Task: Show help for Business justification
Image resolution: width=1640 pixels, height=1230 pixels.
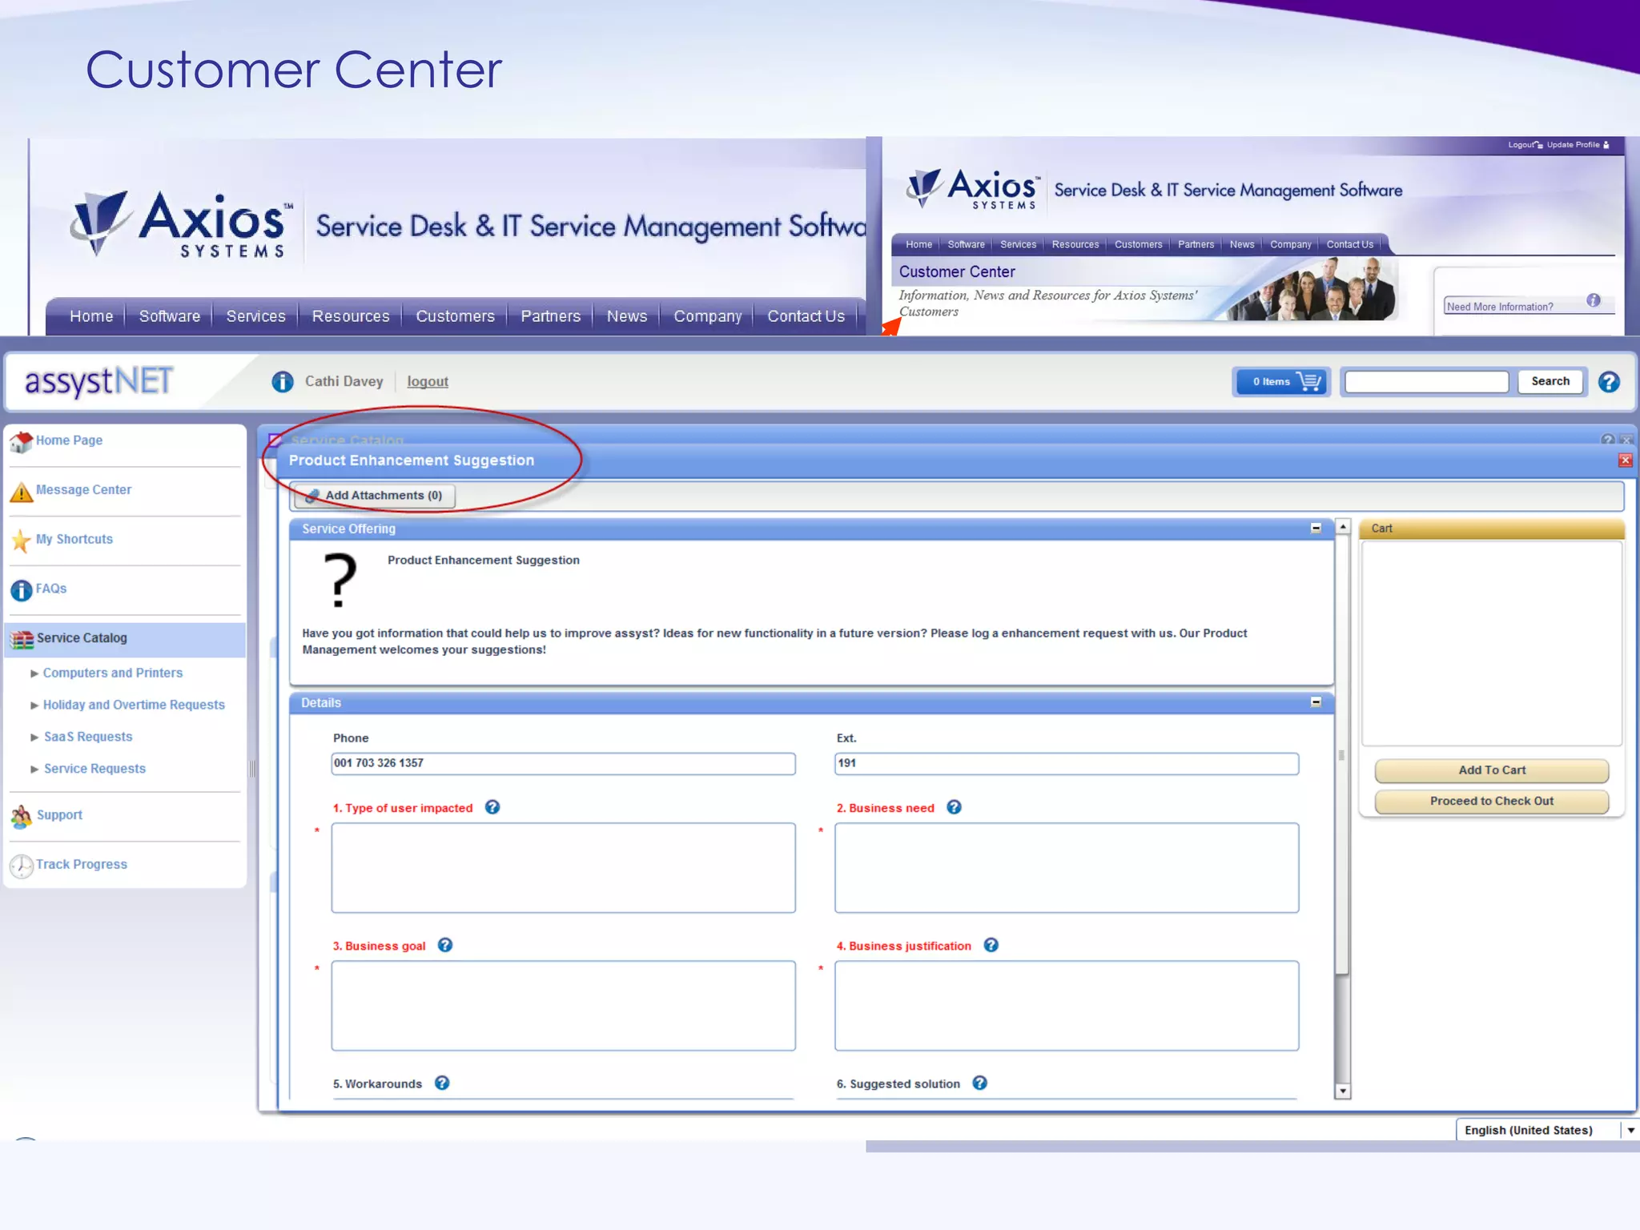Action: (991, 945)
